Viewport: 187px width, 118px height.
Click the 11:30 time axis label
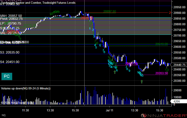click(25, 110)
